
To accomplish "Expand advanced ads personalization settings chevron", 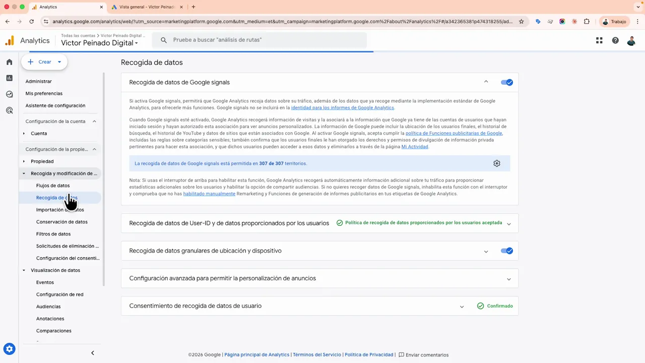I will coord(509,279).
